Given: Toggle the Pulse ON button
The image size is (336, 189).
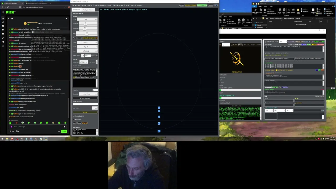Looking at the screenshot, I should pos(94,56).
